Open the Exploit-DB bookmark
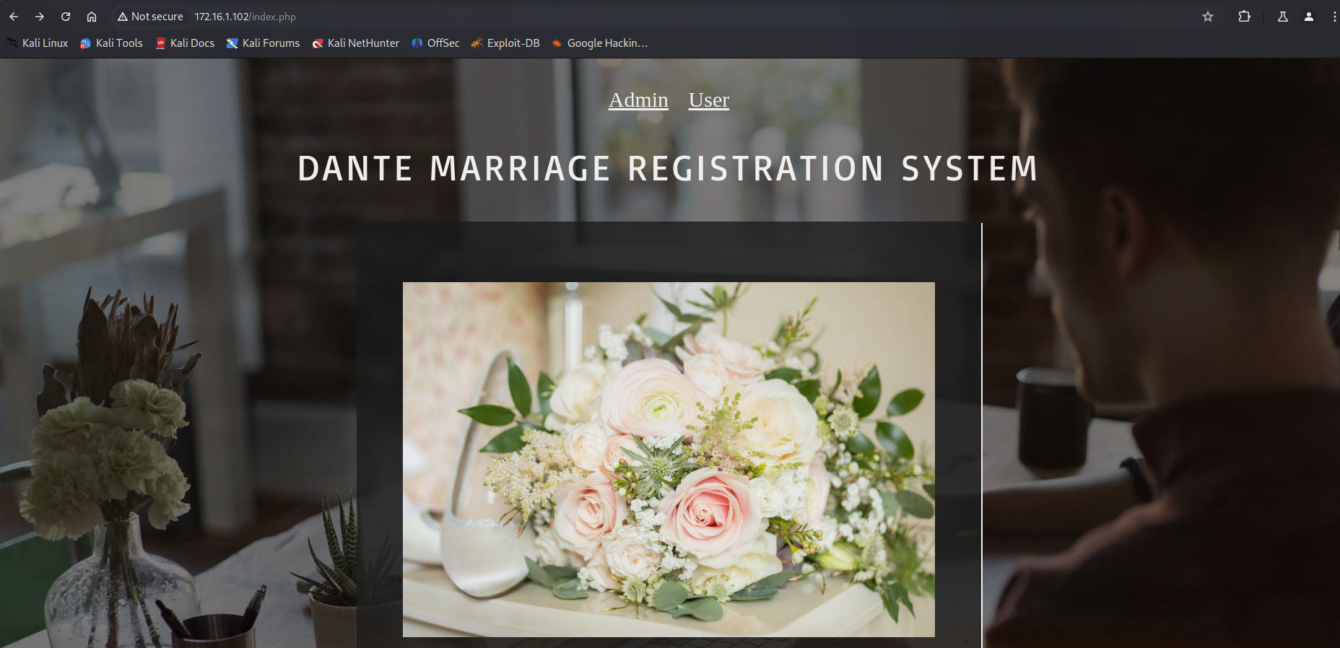1340x648 pixels. coord(506,43)
